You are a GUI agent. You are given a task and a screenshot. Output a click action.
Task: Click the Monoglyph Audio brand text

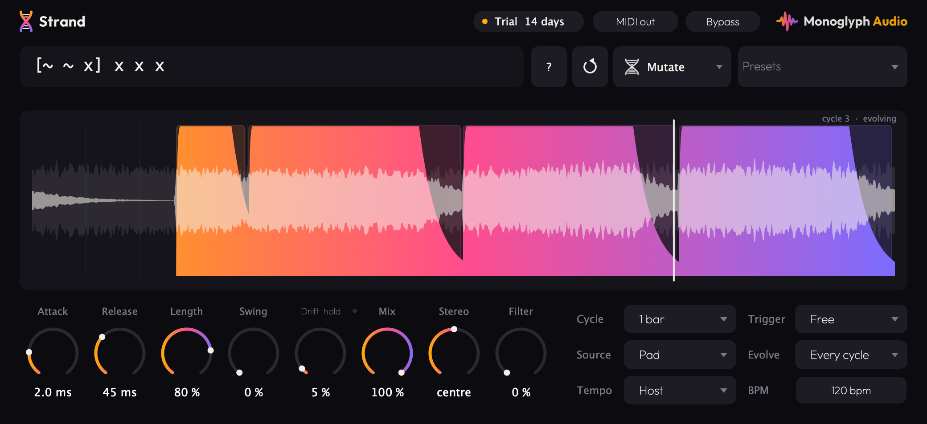pos(855,21)
